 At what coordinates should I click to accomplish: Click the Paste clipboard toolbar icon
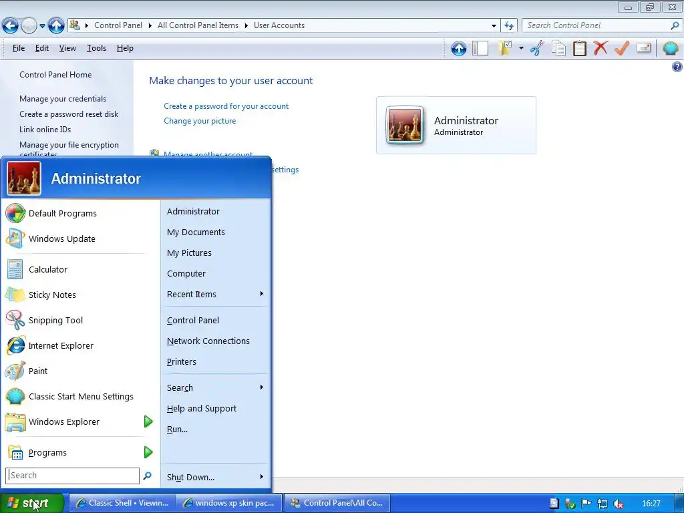tap(579, 48)
